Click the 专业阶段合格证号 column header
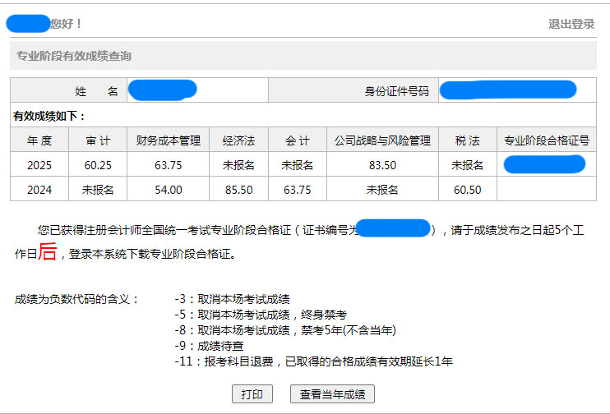The height and width of the screenshot is (414, 610). [x=547, y=140]
